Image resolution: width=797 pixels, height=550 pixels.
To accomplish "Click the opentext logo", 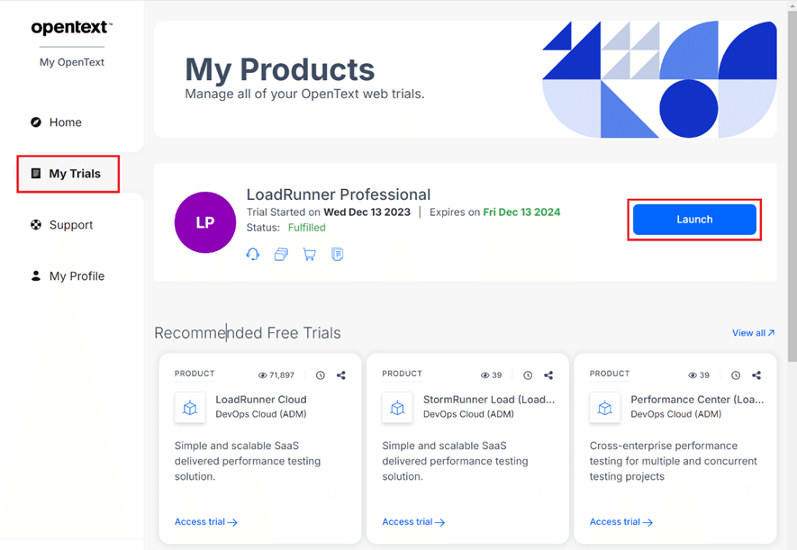I will point(72,28).
